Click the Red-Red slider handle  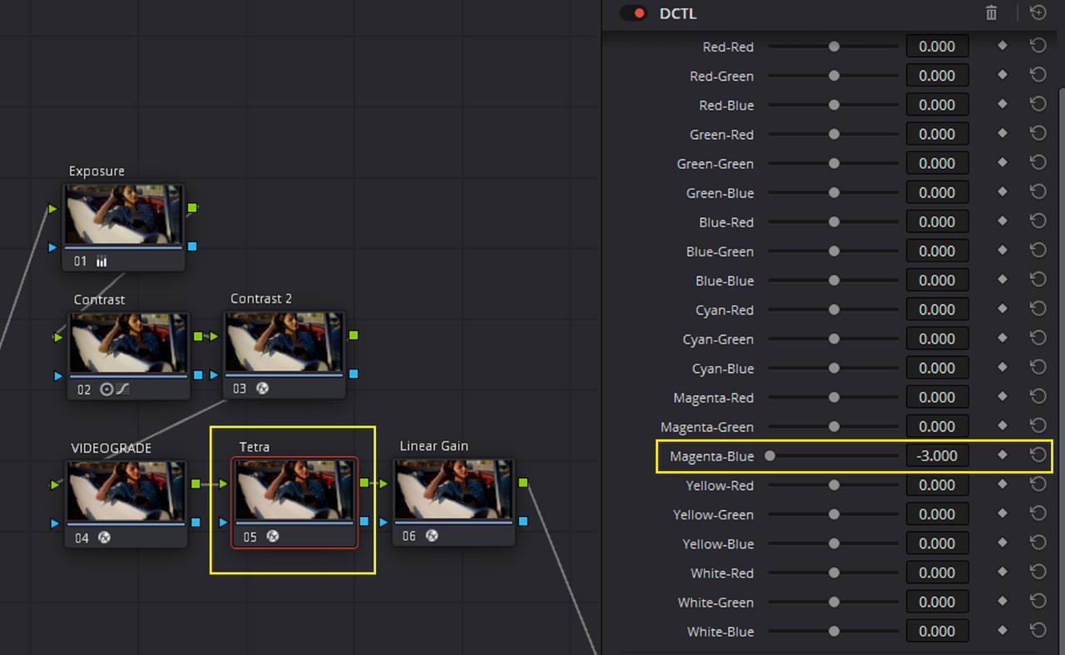834,47
